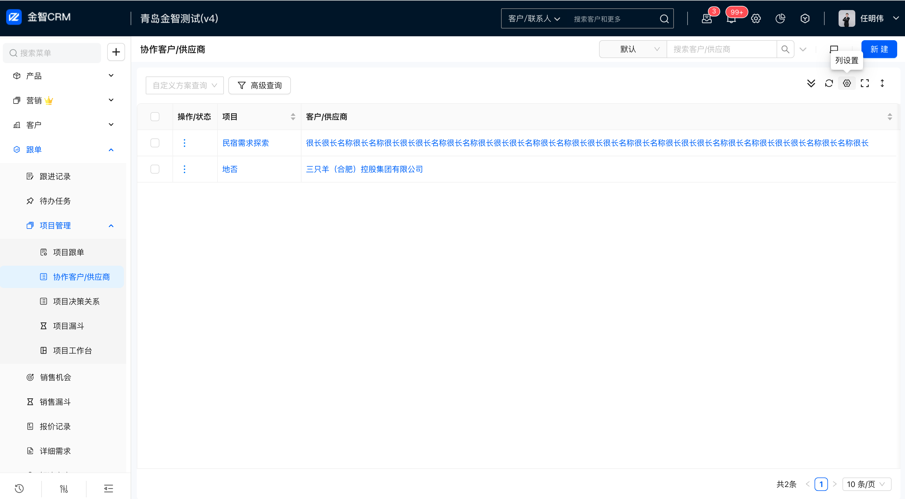This screenshot has width=905, height=499.
Task: Click the filter icon on 高级查询
Action: click(x=242, y=85)
